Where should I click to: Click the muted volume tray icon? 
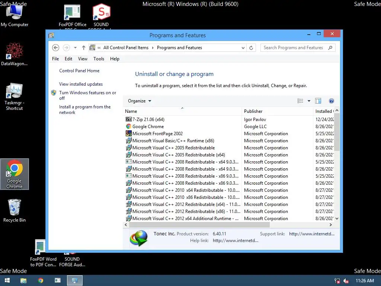pyautogui.click(x=346, y=281)
